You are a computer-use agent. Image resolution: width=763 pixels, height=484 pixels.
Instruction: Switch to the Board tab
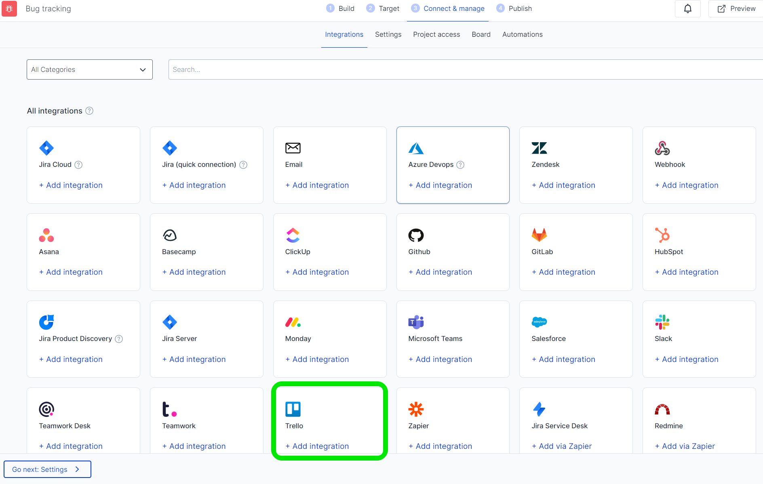(x=481, y=34)
